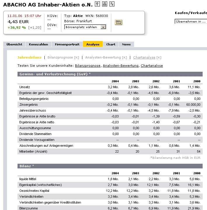The image size is (207, 210).
Task: Open Analysten-Bewertung [K] sub-navigation item
Action: 106,57
